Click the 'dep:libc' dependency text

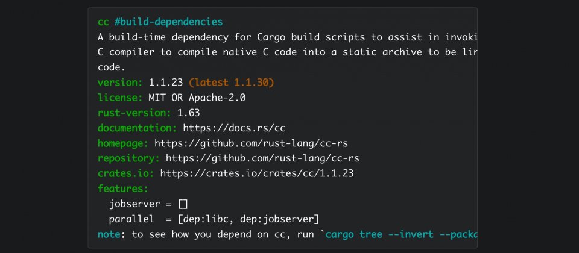pos(206,219)
